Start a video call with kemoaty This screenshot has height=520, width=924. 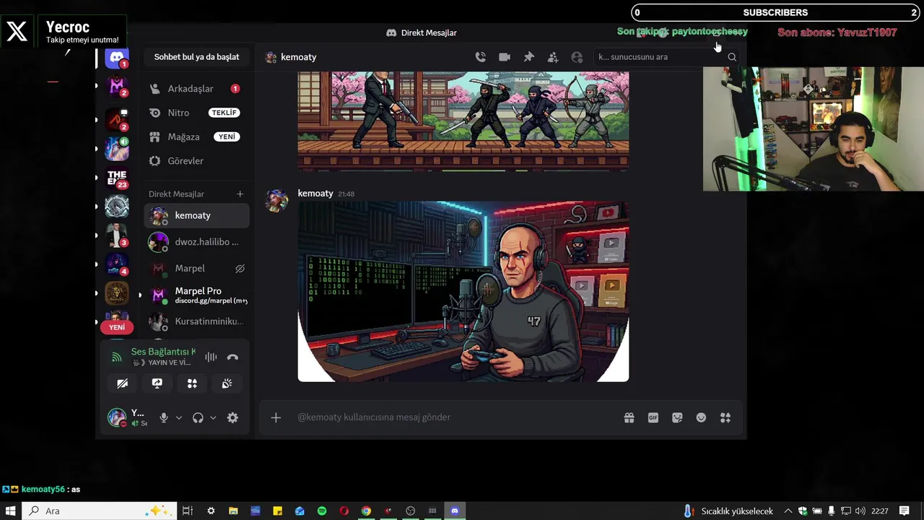505,57
